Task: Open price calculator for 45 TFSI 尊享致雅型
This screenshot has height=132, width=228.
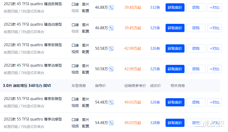Action: pos(111,48)
